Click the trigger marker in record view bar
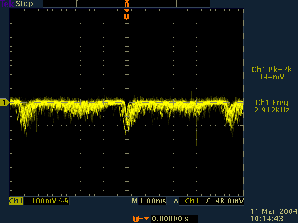The image size is (298, 223). (x=126, y=4)
